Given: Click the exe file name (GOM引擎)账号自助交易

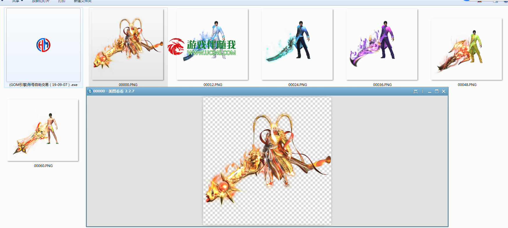Looking at the screenshot, I should coord(43,85).
